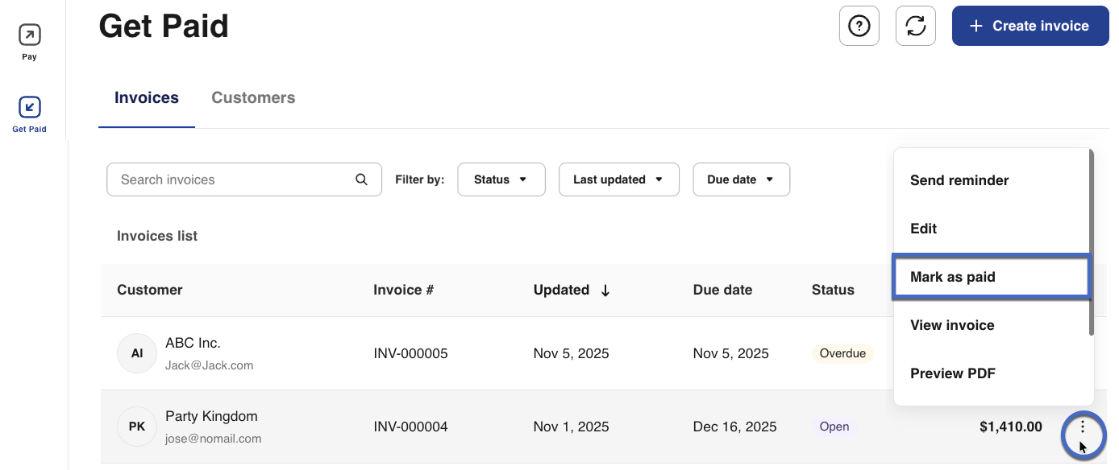
Task: Sort by Updated column arrow
Action: pyautogui.click(x=605, y=291)
